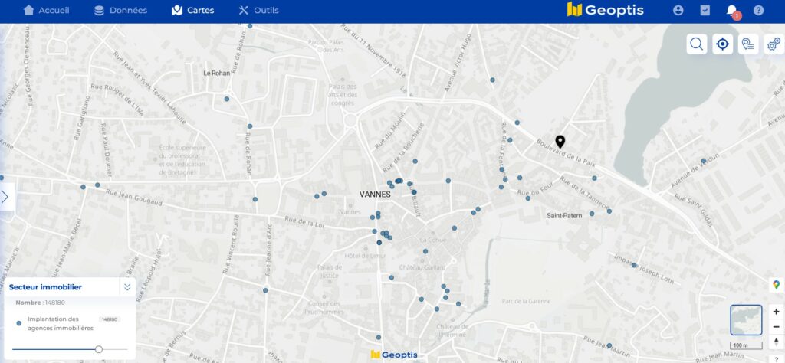Image resolution: width=785 pixels, height=363 pixels.
Task: Select the agency point below Le Rohan label
Action: [227, 99]
